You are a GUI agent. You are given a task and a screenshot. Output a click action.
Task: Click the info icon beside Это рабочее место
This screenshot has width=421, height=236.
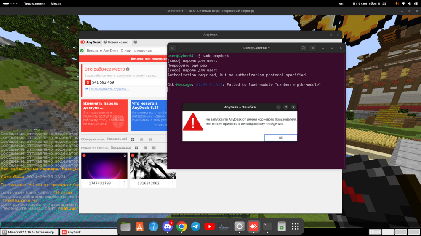click(128, 69)
